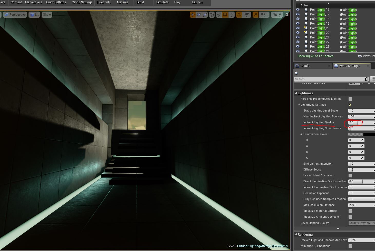Click the magnifier icon in search box
This screenshot has width=375, height=251.
click(367, 79)
